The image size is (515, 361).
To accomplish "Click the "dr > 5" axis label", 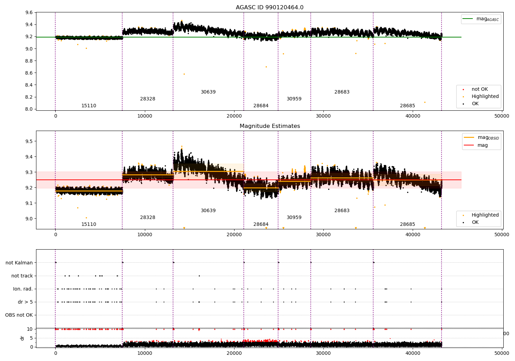I will click(25, 302).
